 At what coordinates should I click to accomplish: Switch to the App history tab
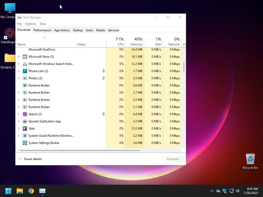(62, 30)
